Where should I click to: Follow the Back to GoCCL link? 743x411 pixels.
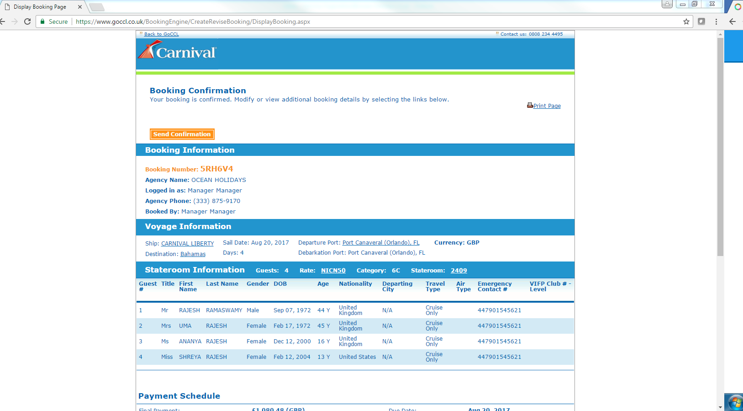(x=162, y=34)
